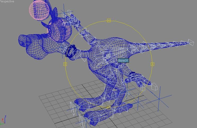Select the bottom yellow handle on circle
The image size is (197, 128).
[109, 108]
